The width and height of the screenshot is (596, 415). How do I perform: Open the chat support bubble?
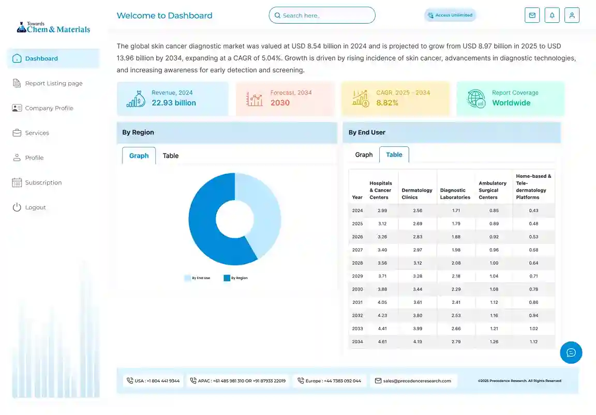(571, 352)
